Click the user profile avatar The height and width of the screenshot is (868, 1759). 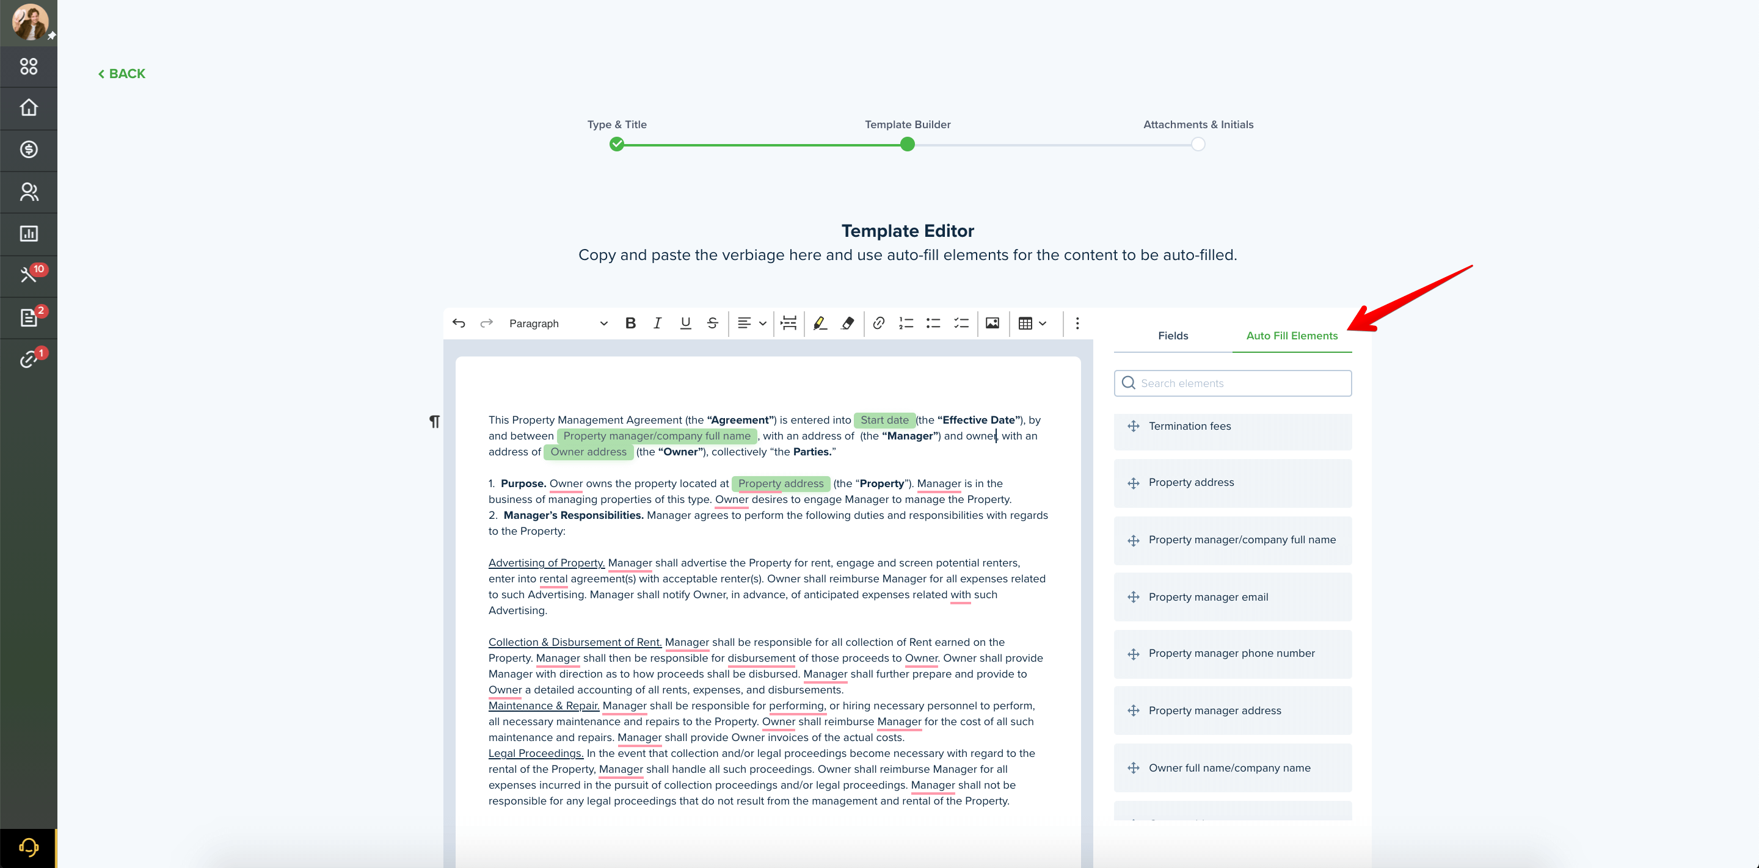29,21
